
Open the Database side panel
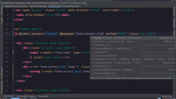pyautogui.click(x=174, y=23)
